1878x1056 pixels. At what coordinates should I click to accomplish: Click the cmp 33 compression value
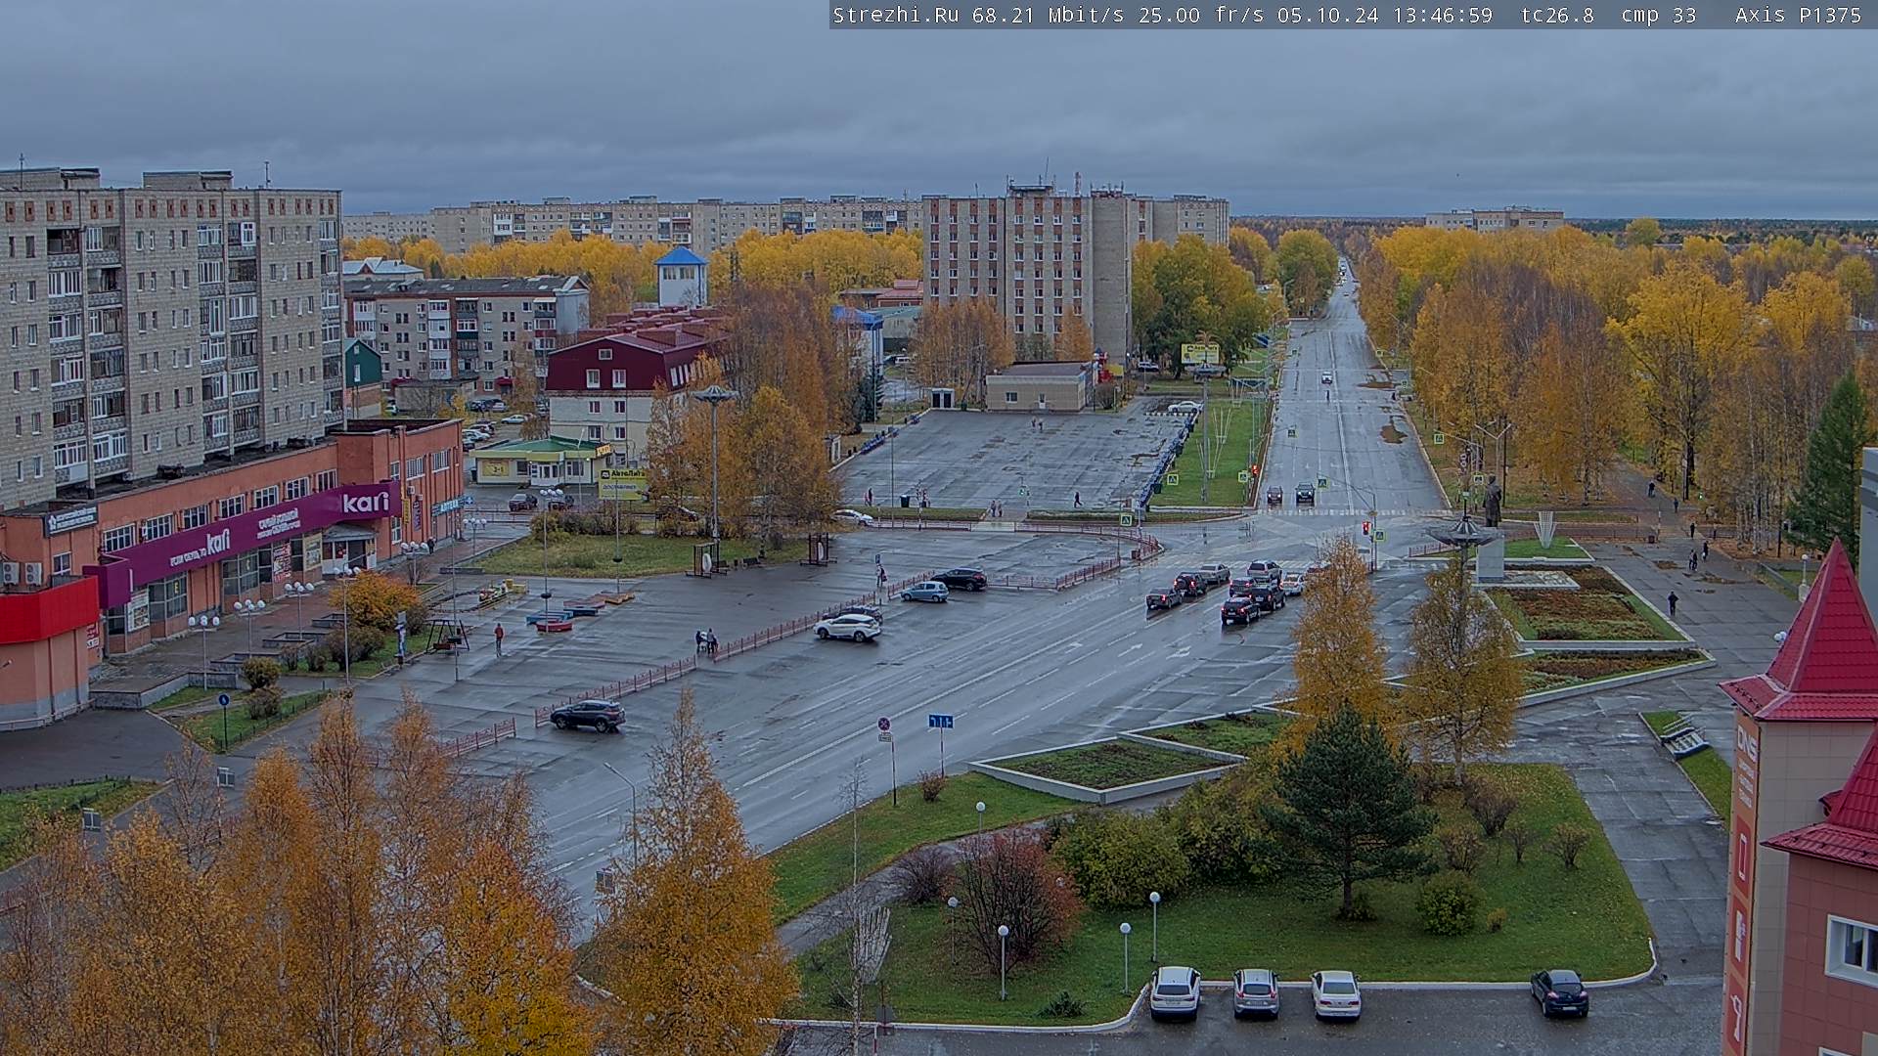(1658, 15)
